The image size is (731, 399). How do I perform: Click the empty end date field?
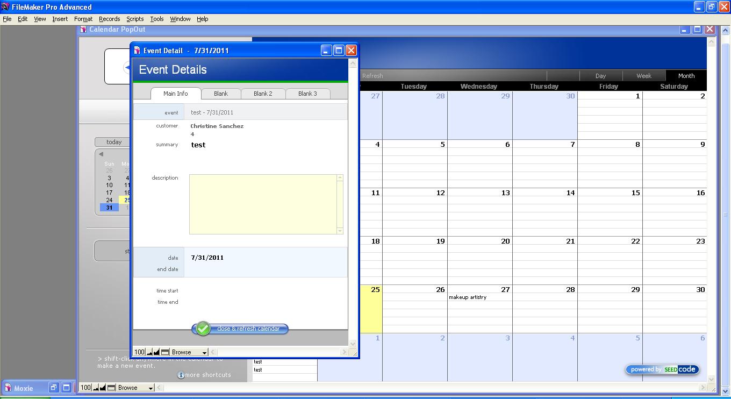[266, 269]
